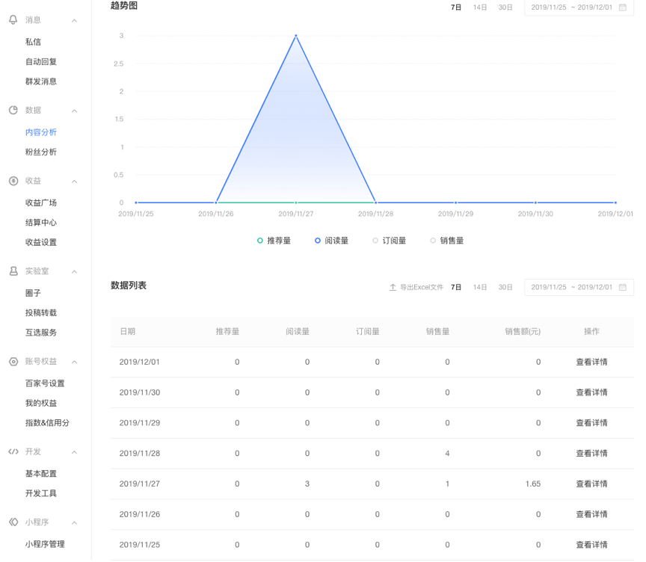This screenshot has width=646, height=562.
Task: Click the 销售额 value 1.65 cell
Action: click(532, 484)
